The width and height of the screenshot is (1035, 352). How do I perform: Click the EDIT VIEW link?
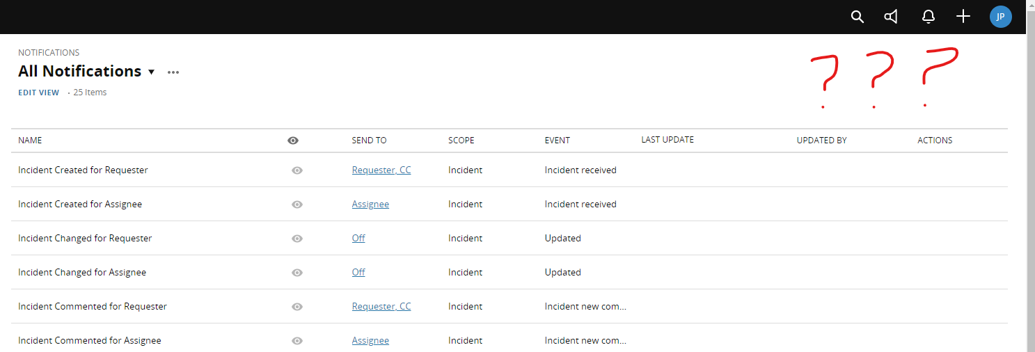(x=39, y=93)
